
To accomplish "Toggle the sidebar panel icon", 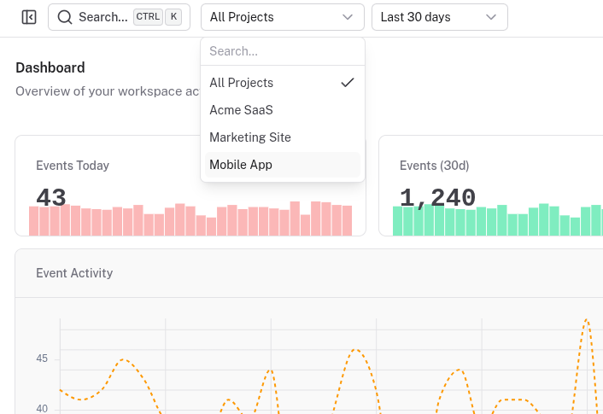I will click(x=29, y=17).
